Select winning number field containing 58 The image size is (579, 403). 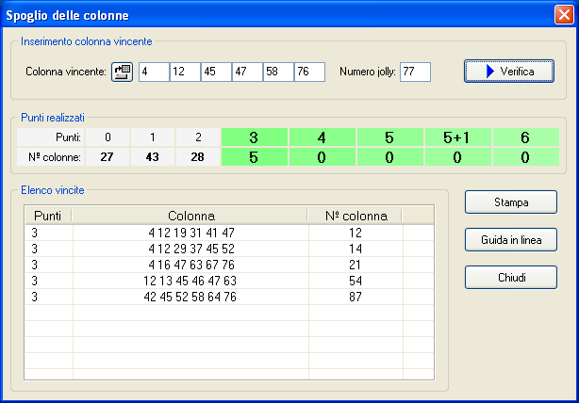(x=278, y=72)
